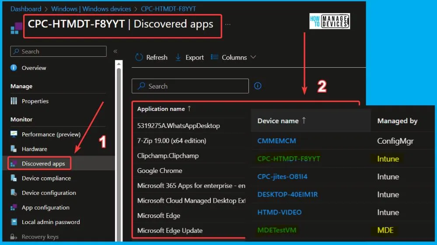Image resolution: width=437 pixels, height=245 pixels.
Task: Open device MDETestVM link
Action: pos(277,230)
